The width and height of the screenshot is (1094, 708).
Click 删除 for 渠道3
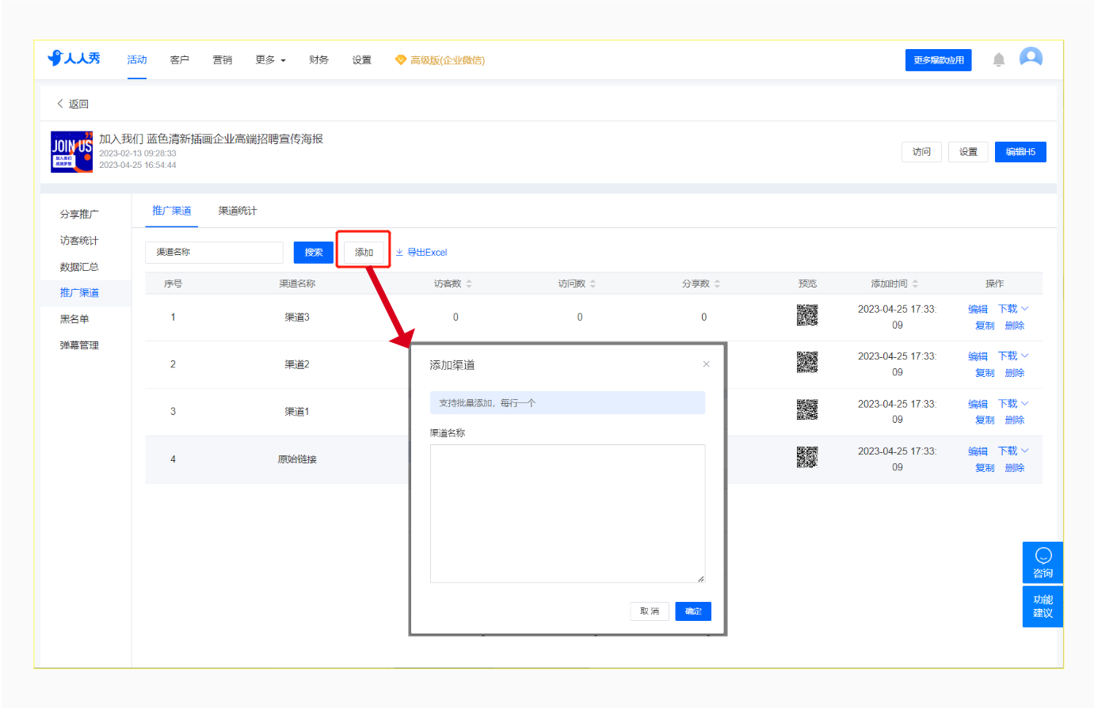point(1015,325)
